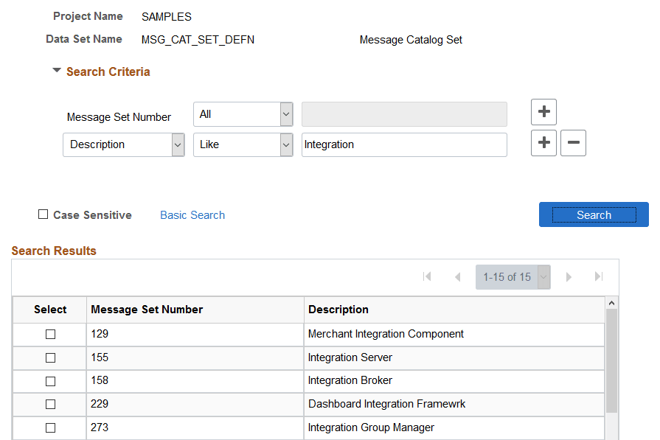Click the Integration text input field

(404, 144)
